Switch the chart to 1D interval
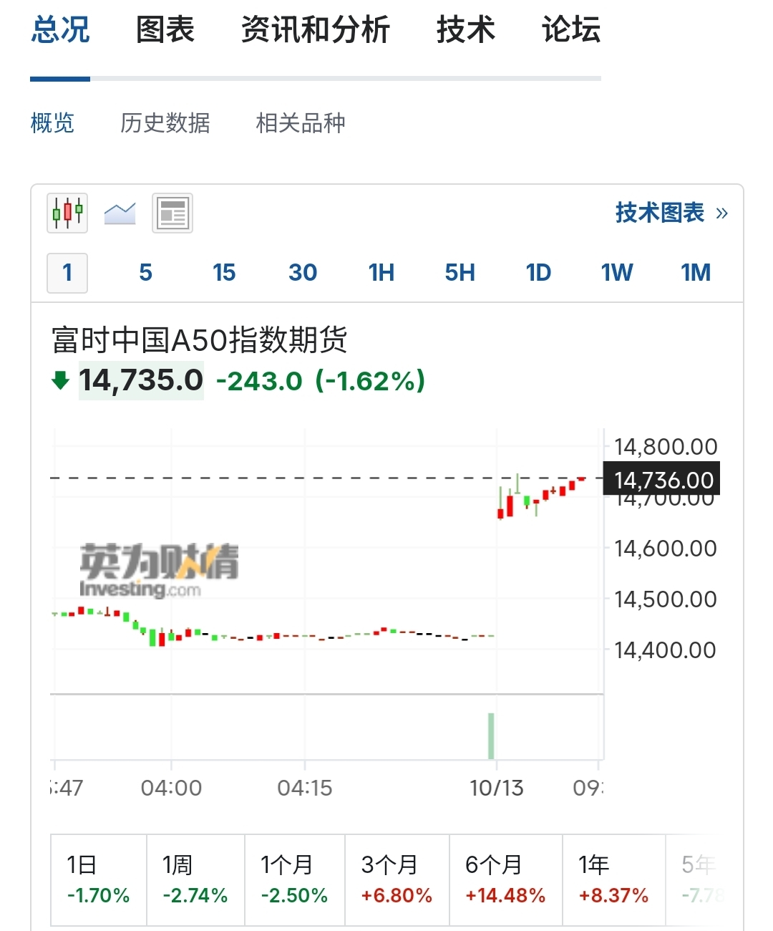Viewport: 773px width, 931px height. click(538, 273)
